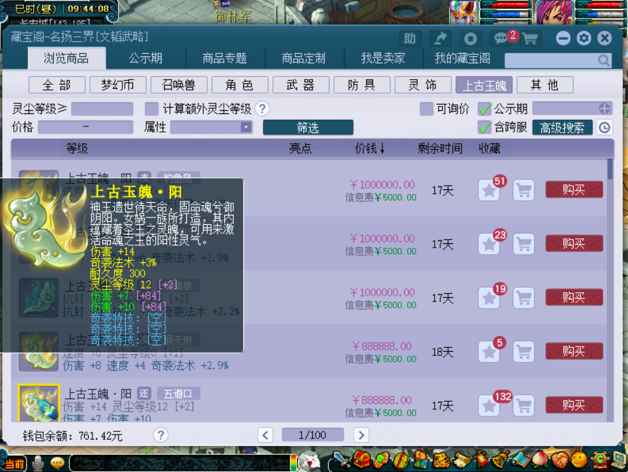
Task: Click 高级搜索 advanced search button
Action: 562,127
